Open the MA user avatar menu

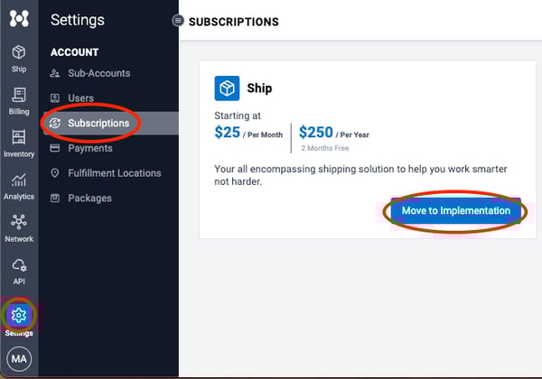19,359
